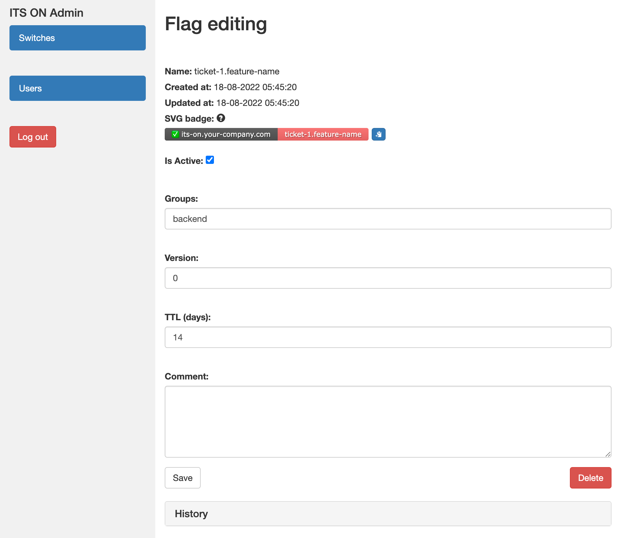Uncheck the Is Active checkbox
The width and height of the screenshot is (621, 538).
(210, 160)
